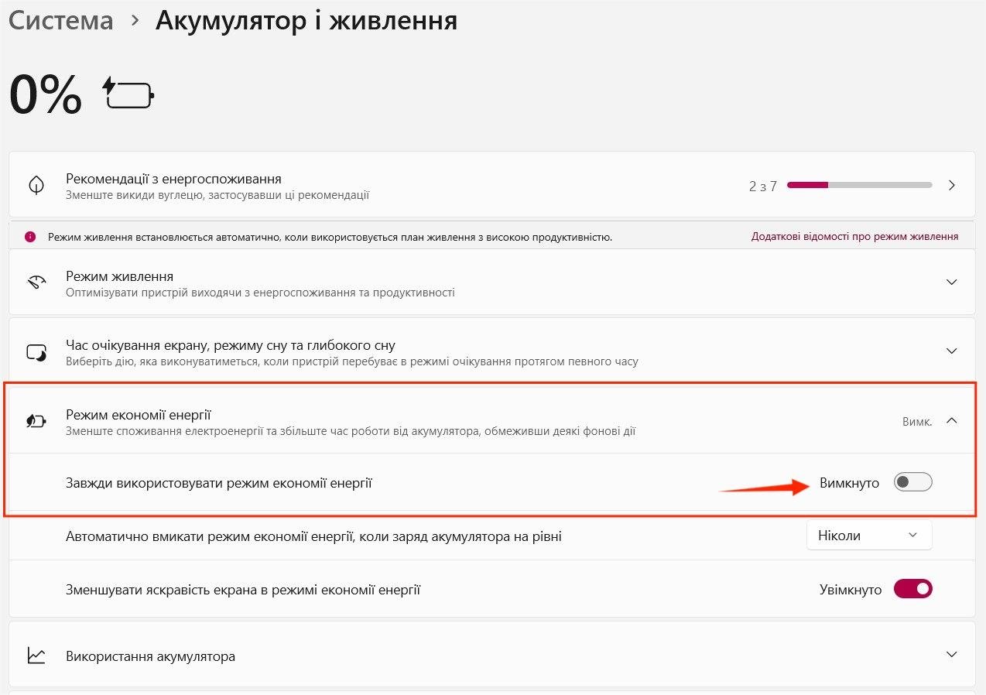Click the right arrow on Рекомендації з енергоспоживання
The image size is (986, 695).
pyautogui.click(x=952, y=186)
